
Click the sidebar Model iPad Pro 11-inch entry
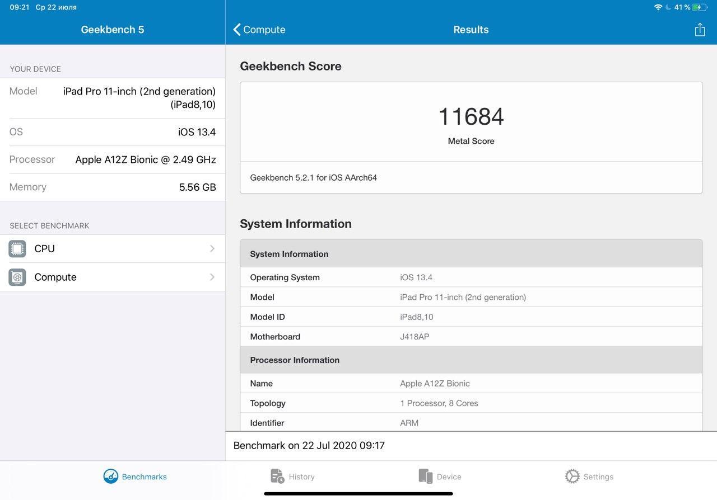pyautogui.click(x=113, y=98)
